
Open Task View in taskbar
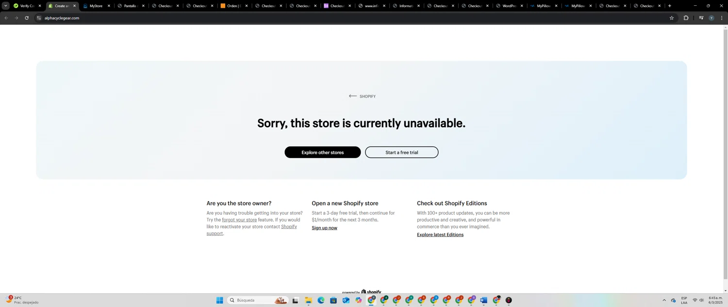pyautogui.click(x=295, y=301)
